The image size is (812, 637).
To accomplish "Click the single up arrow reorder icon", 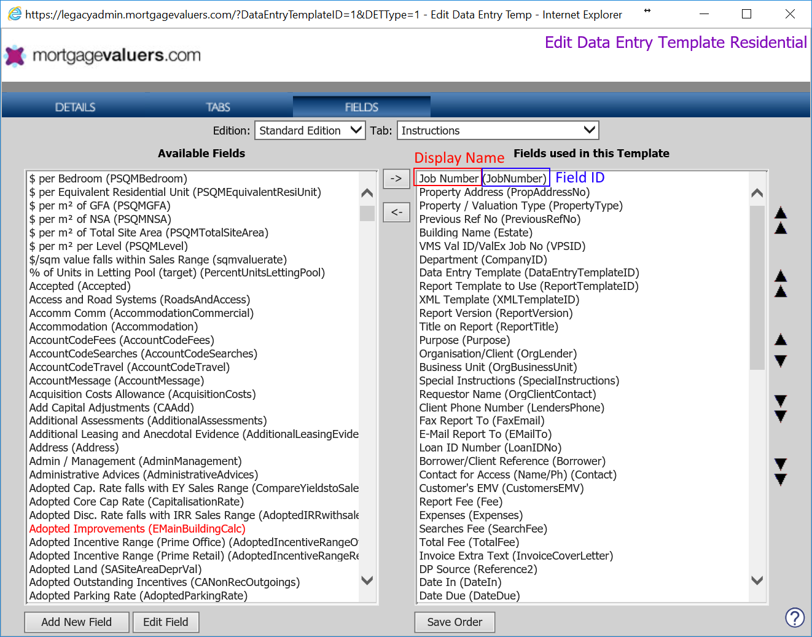I will pyautogui.click(x=781, y=340).
